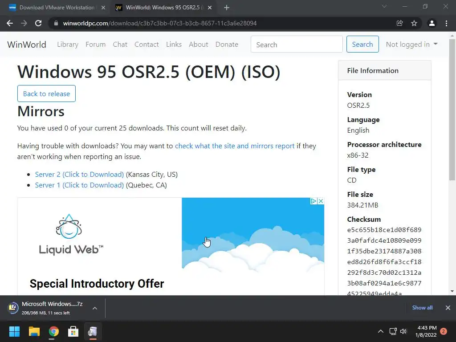Click the WinWorld site logo text

click(27, 45)
